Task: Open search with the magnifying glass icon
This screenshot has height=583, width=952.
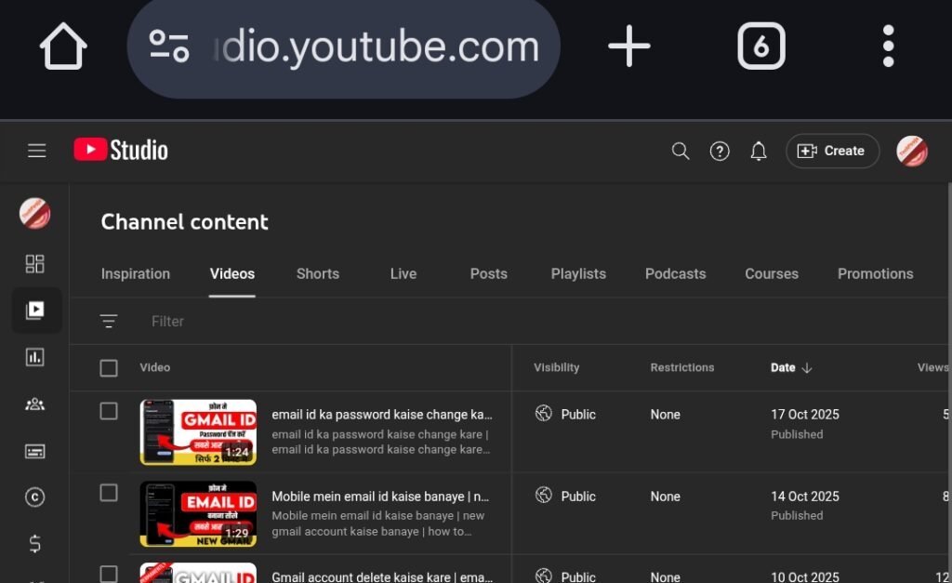Action: point(680,151)
